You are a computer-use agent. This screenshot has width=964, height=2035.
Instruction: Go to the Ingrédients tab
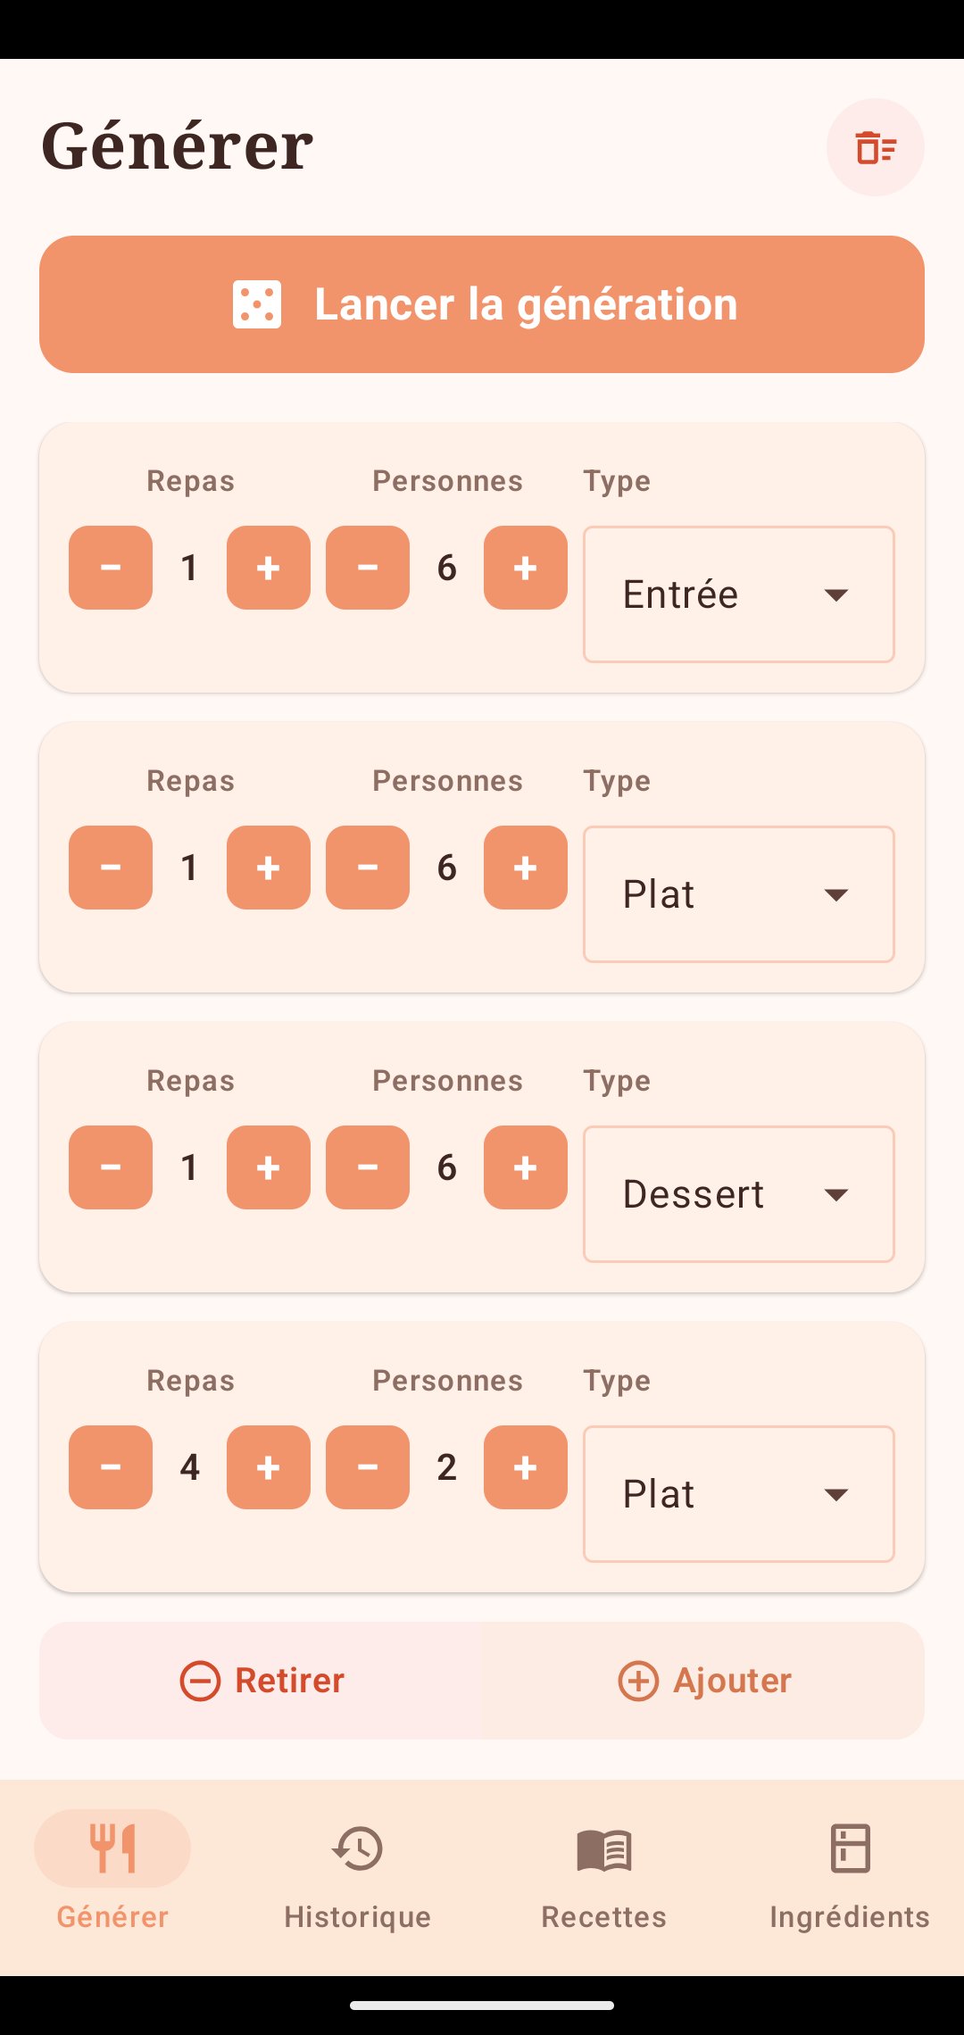point(850,1876)
